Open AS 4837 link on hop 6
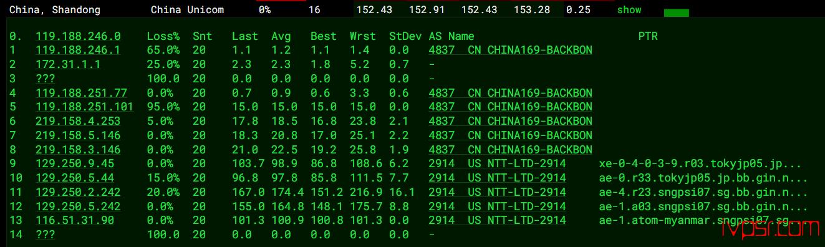 (x=511, y=121)
